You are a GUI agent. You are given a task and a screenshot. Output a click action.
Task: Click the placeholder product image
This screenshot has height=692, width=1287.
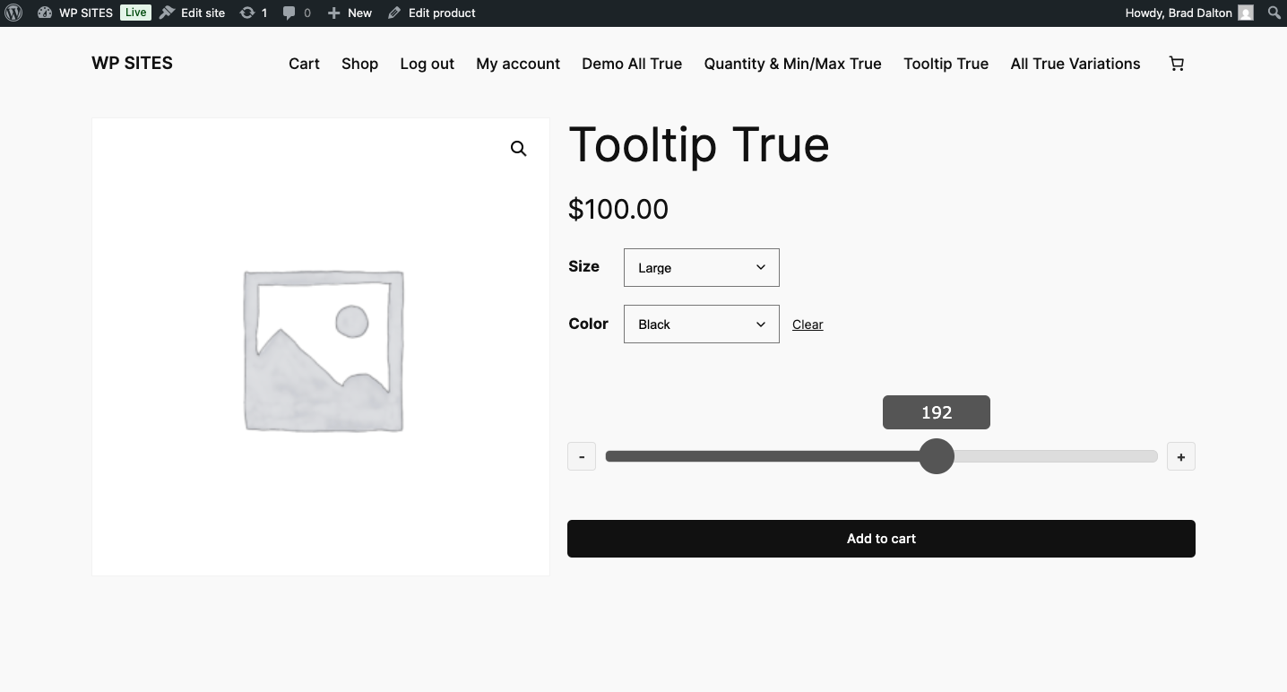coord(323,350)
